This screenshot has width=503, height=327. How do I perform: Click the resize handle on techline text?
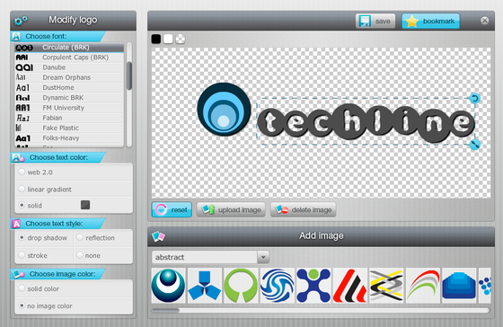coord(475,145)
